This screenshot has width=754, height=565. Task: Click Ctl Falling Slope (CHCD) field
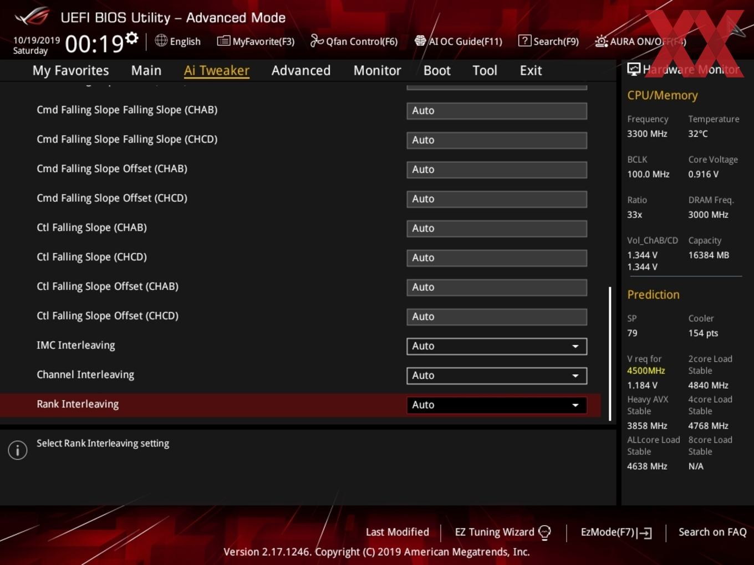[x=497, y=258]
